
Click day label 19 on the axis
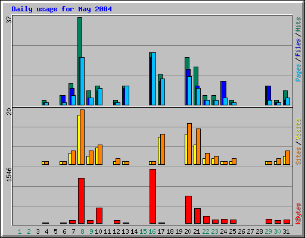coord(179,231)
